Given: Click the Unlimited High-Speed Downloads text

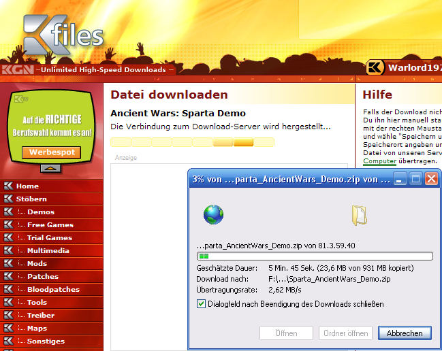Looking at the screenshot, I should pos(103,70).
